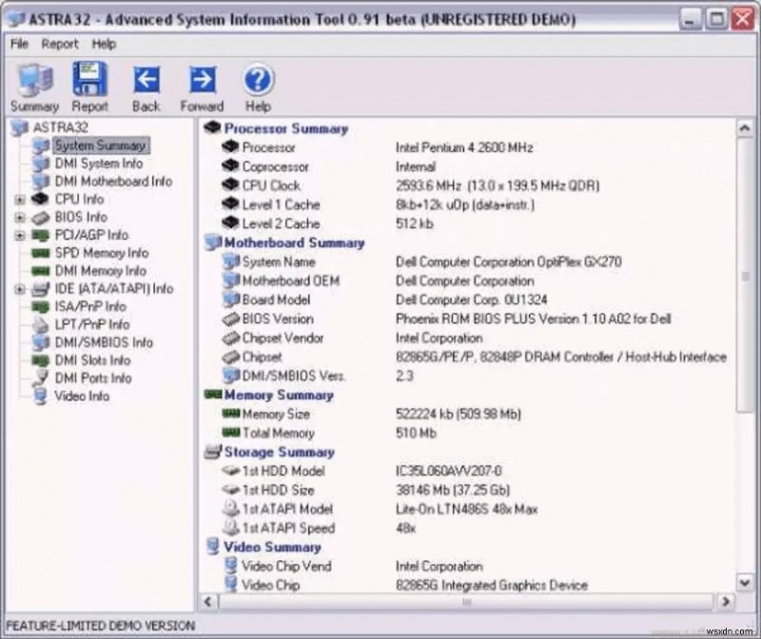The width and height of the screenshot is (761, 639).
Task: Click the CPU Clock label
Action: coord(271,185)
